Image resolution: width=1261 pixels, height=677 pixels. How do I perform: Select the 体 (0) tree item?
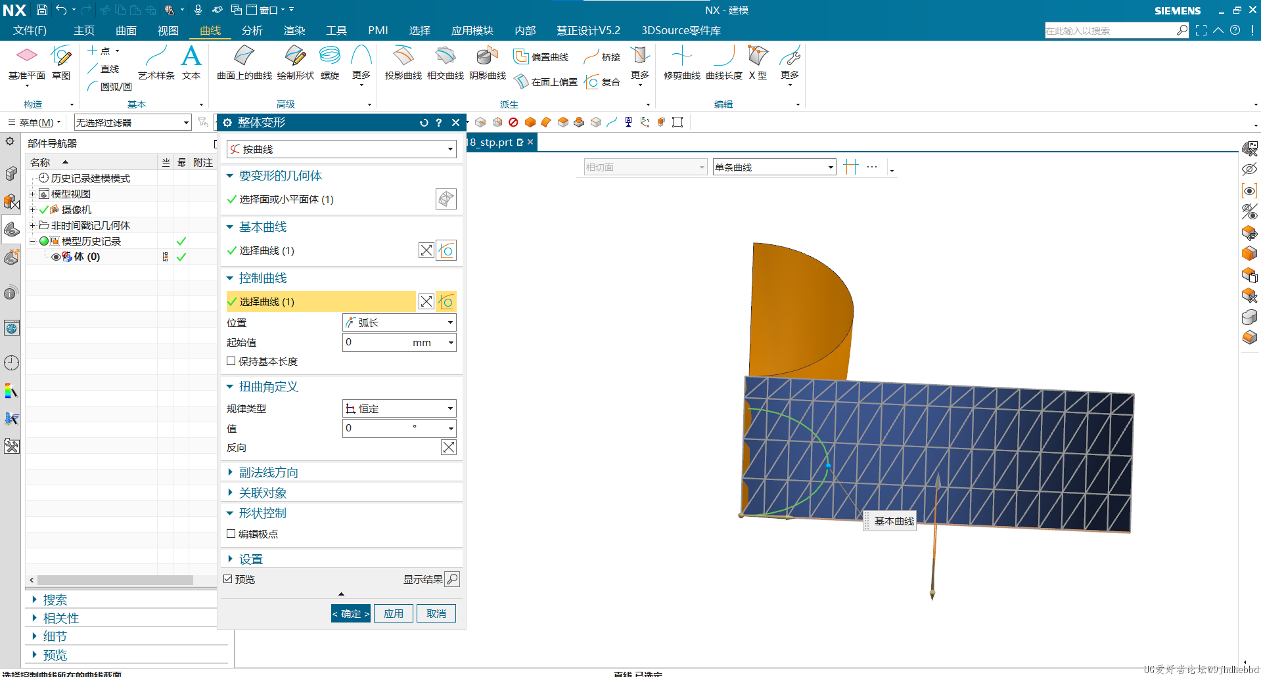tap(87, 257)
